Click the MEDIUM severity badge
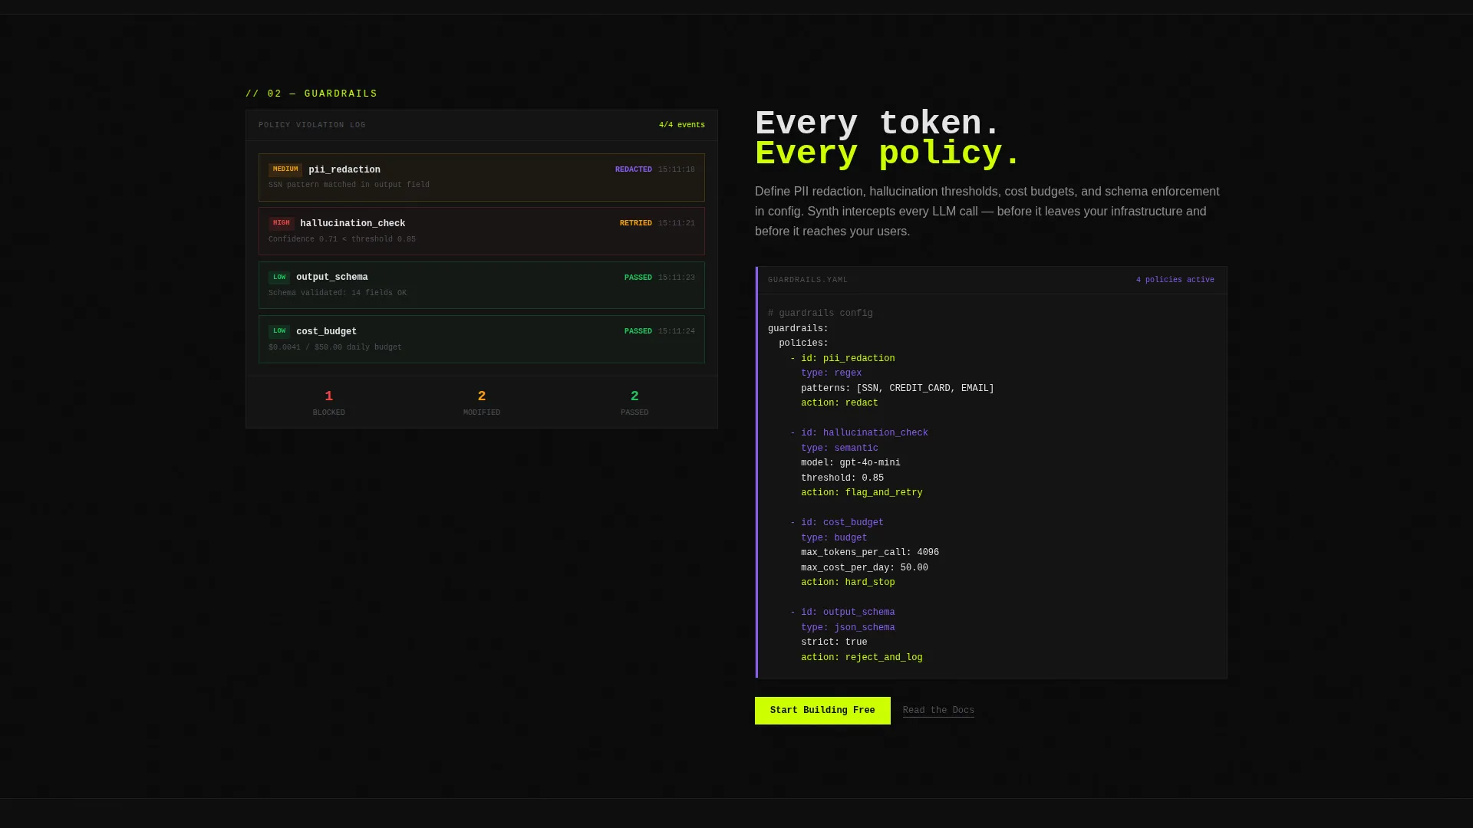 click(285, 169)
